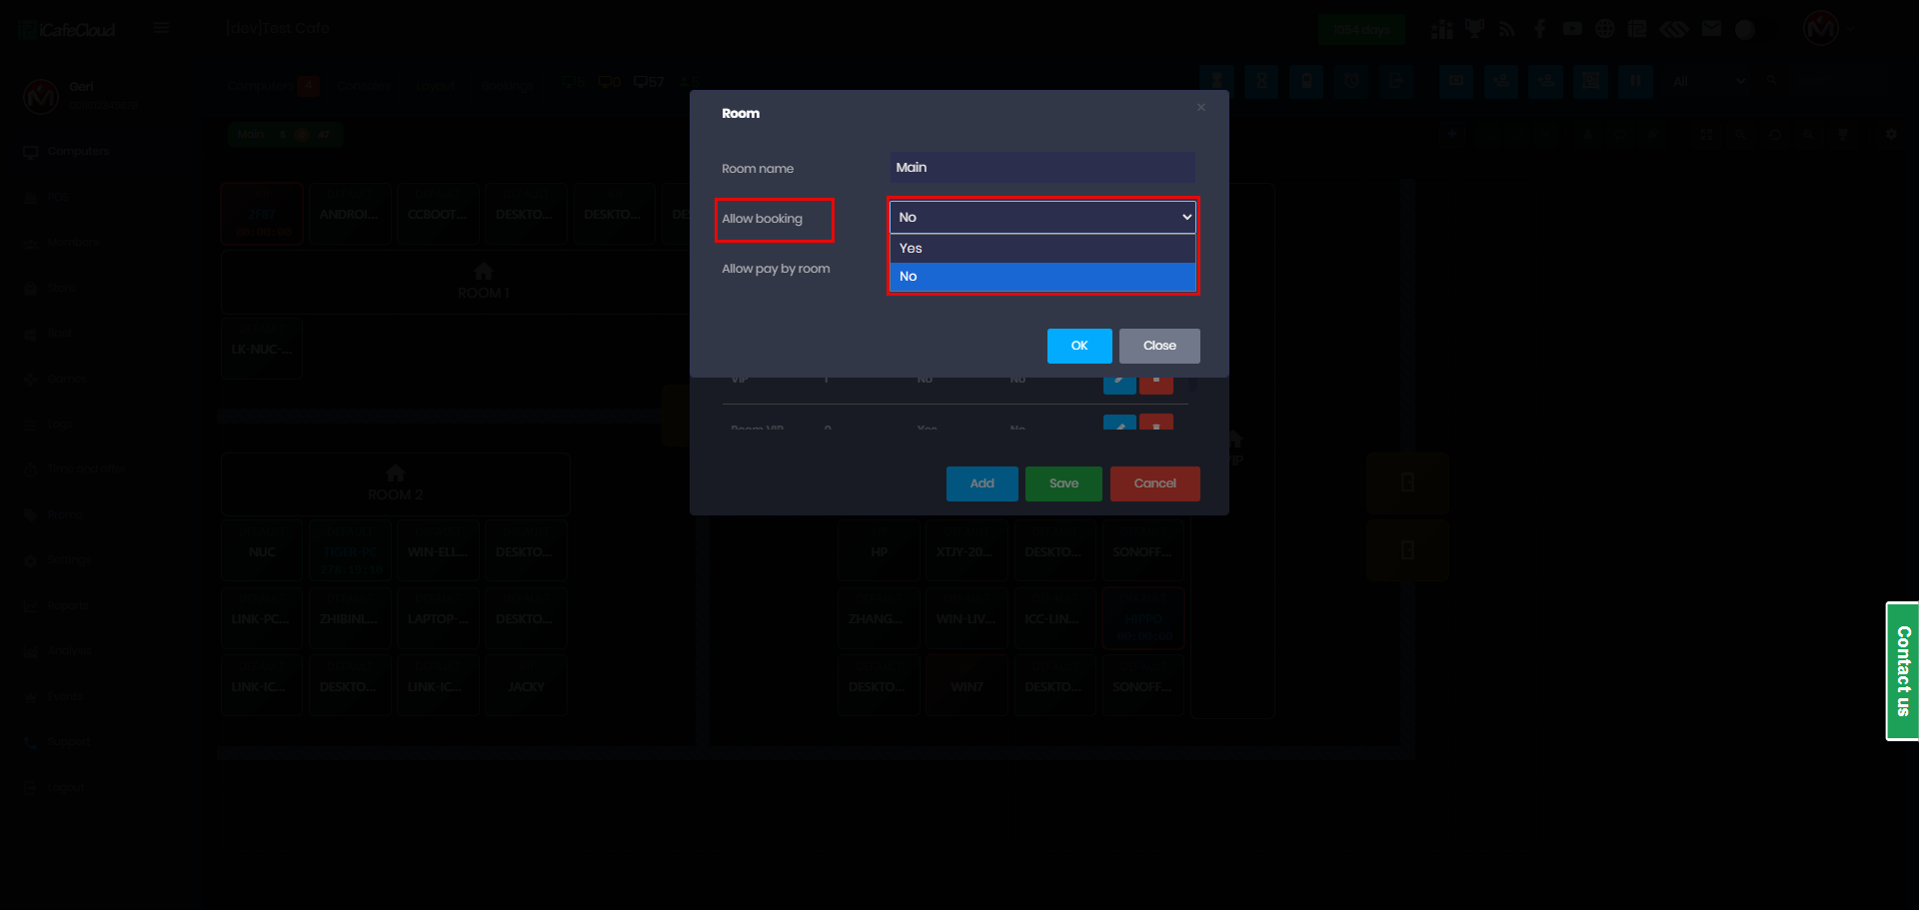Click the pause icon in the toolbar
1919x910 pixels.
tap(1635, 81)
